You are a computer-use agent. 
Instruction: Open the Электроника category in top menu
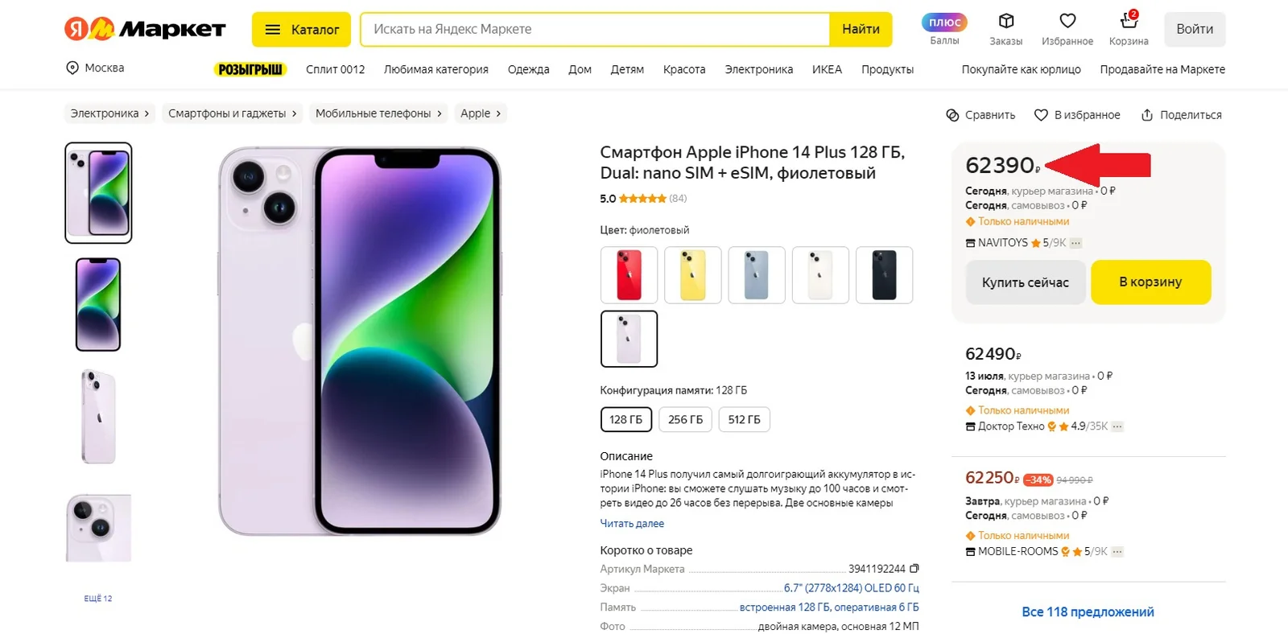[758, 70]
